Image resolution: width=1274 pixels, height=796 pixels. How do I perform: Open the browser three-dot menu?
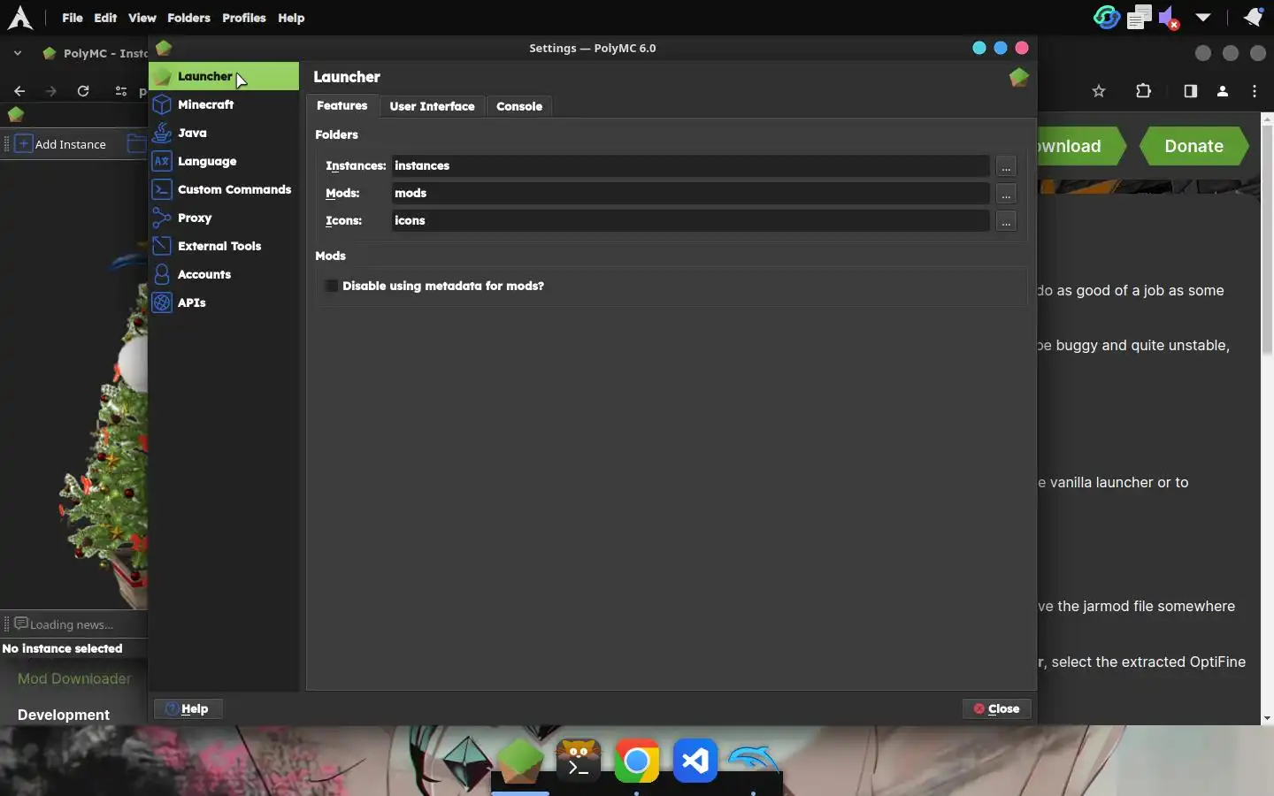(1255, 91)
